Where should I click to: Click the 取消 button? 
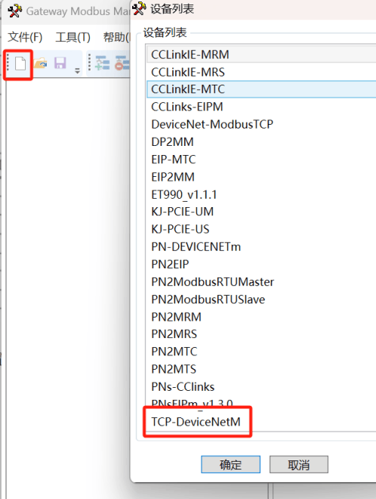tap(299, 465)
